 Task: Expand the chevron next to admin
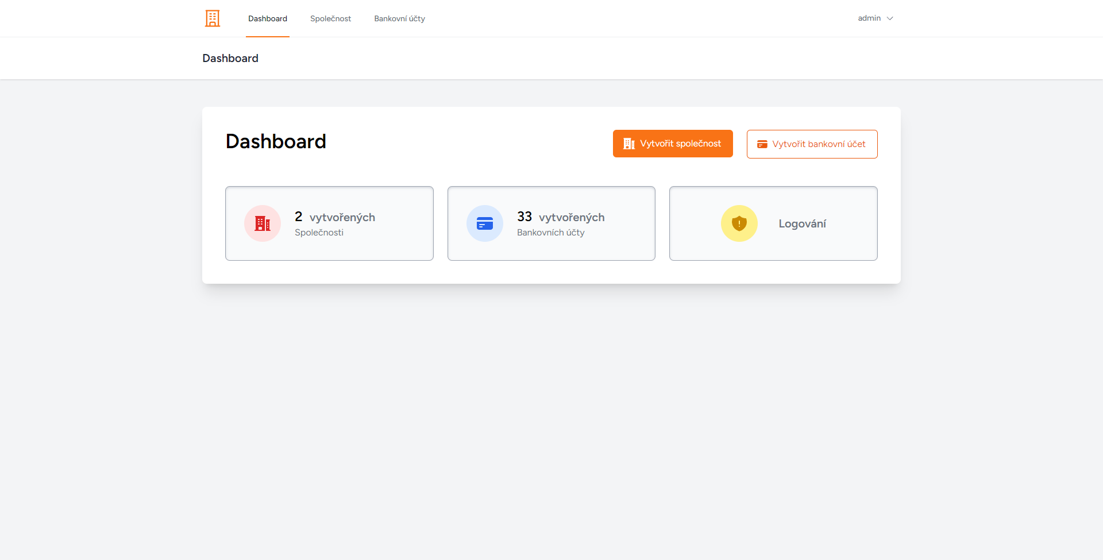(x=890, y=18)
